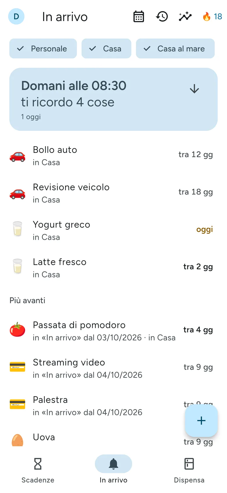Image resolution: width=227 pixels, height=493 pixels.
Task: Tap the tomato icon for Passata di pomodoro
Action: click(x=17, y=329)
